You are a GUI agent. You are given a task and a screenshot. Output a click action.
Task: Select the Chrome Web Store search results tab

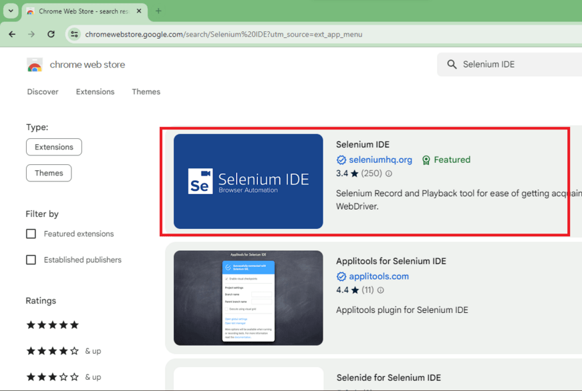(x=84, y=11)
